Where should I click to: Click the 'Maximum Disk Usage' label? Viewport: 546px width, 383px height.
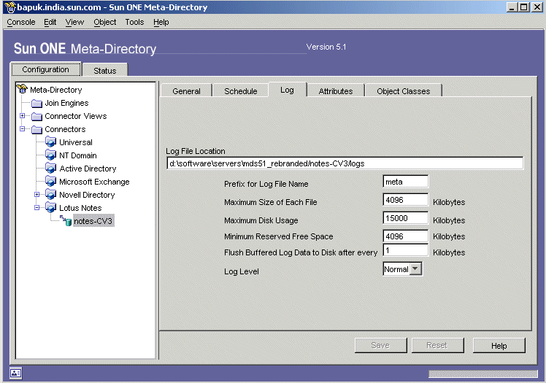(x=261, y=220)
